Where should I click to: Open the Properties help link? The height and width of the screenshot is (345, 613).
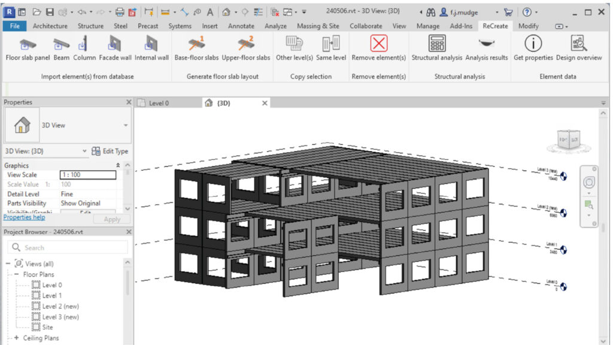[x=24, y=217]
